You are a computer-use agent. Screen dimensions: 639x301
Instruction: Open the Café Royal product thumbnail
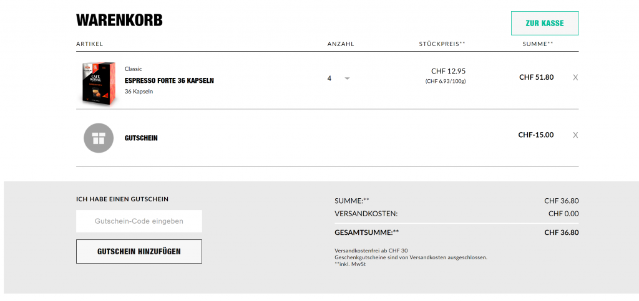point(98,83)
